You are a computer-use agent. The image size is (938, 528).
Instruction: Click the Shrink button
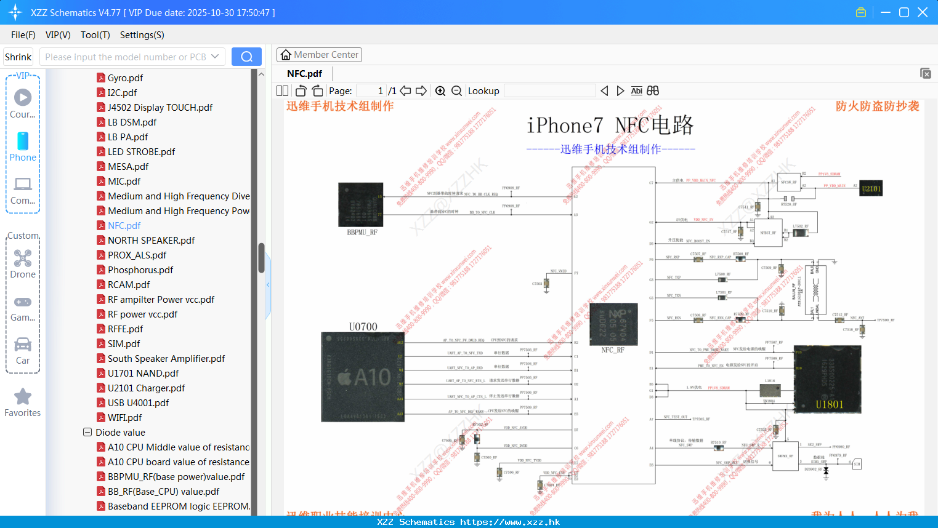pyautogui.click(x=18, y=57)
